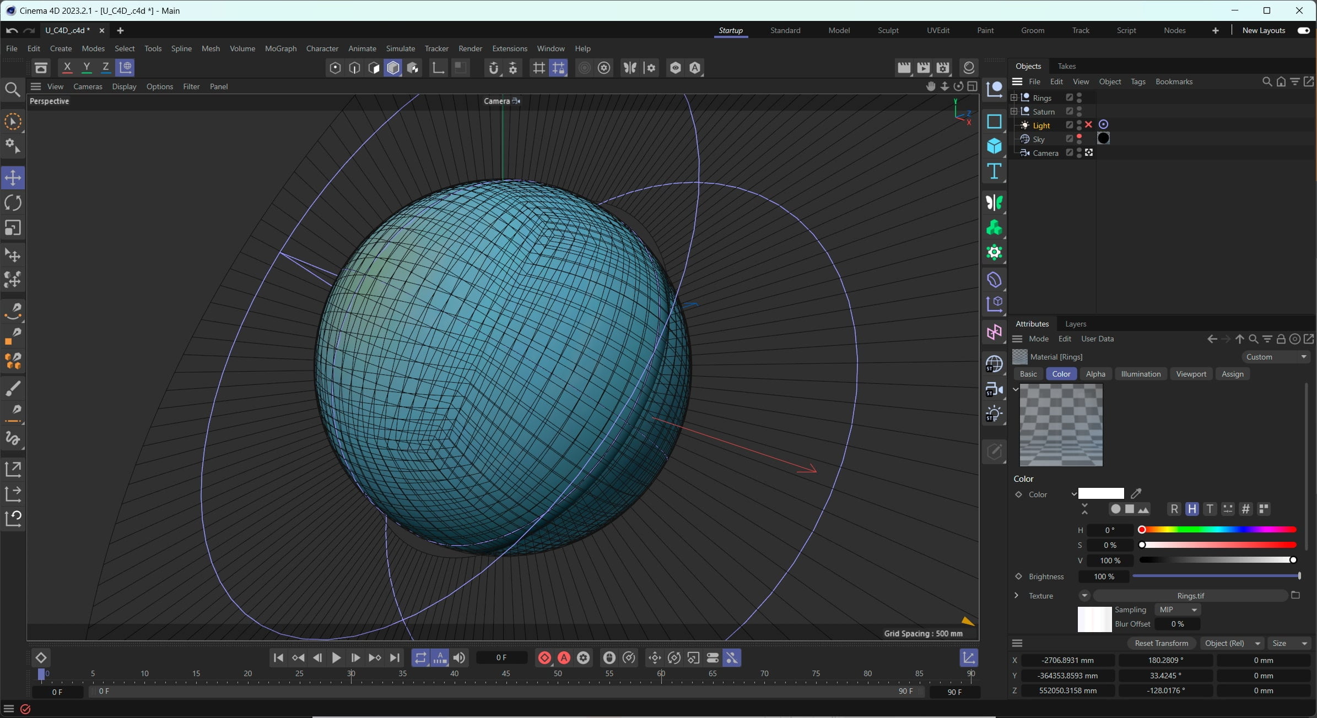The width and height of the screenshot is (1317, 718).
Task: Open the viewport search magnifier
Action: [x=13, y=89]
